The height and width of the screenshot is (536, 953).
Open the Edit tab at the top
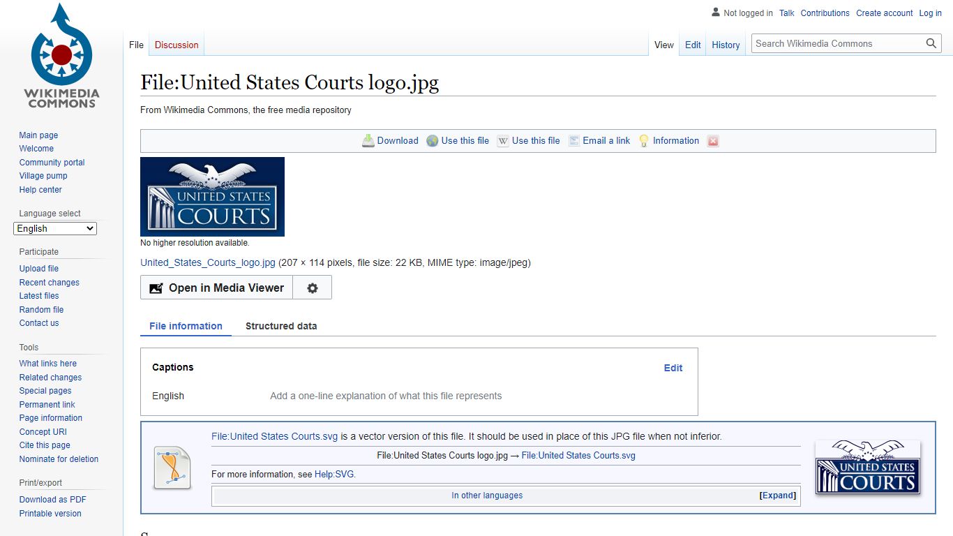[x=693, y=45]
